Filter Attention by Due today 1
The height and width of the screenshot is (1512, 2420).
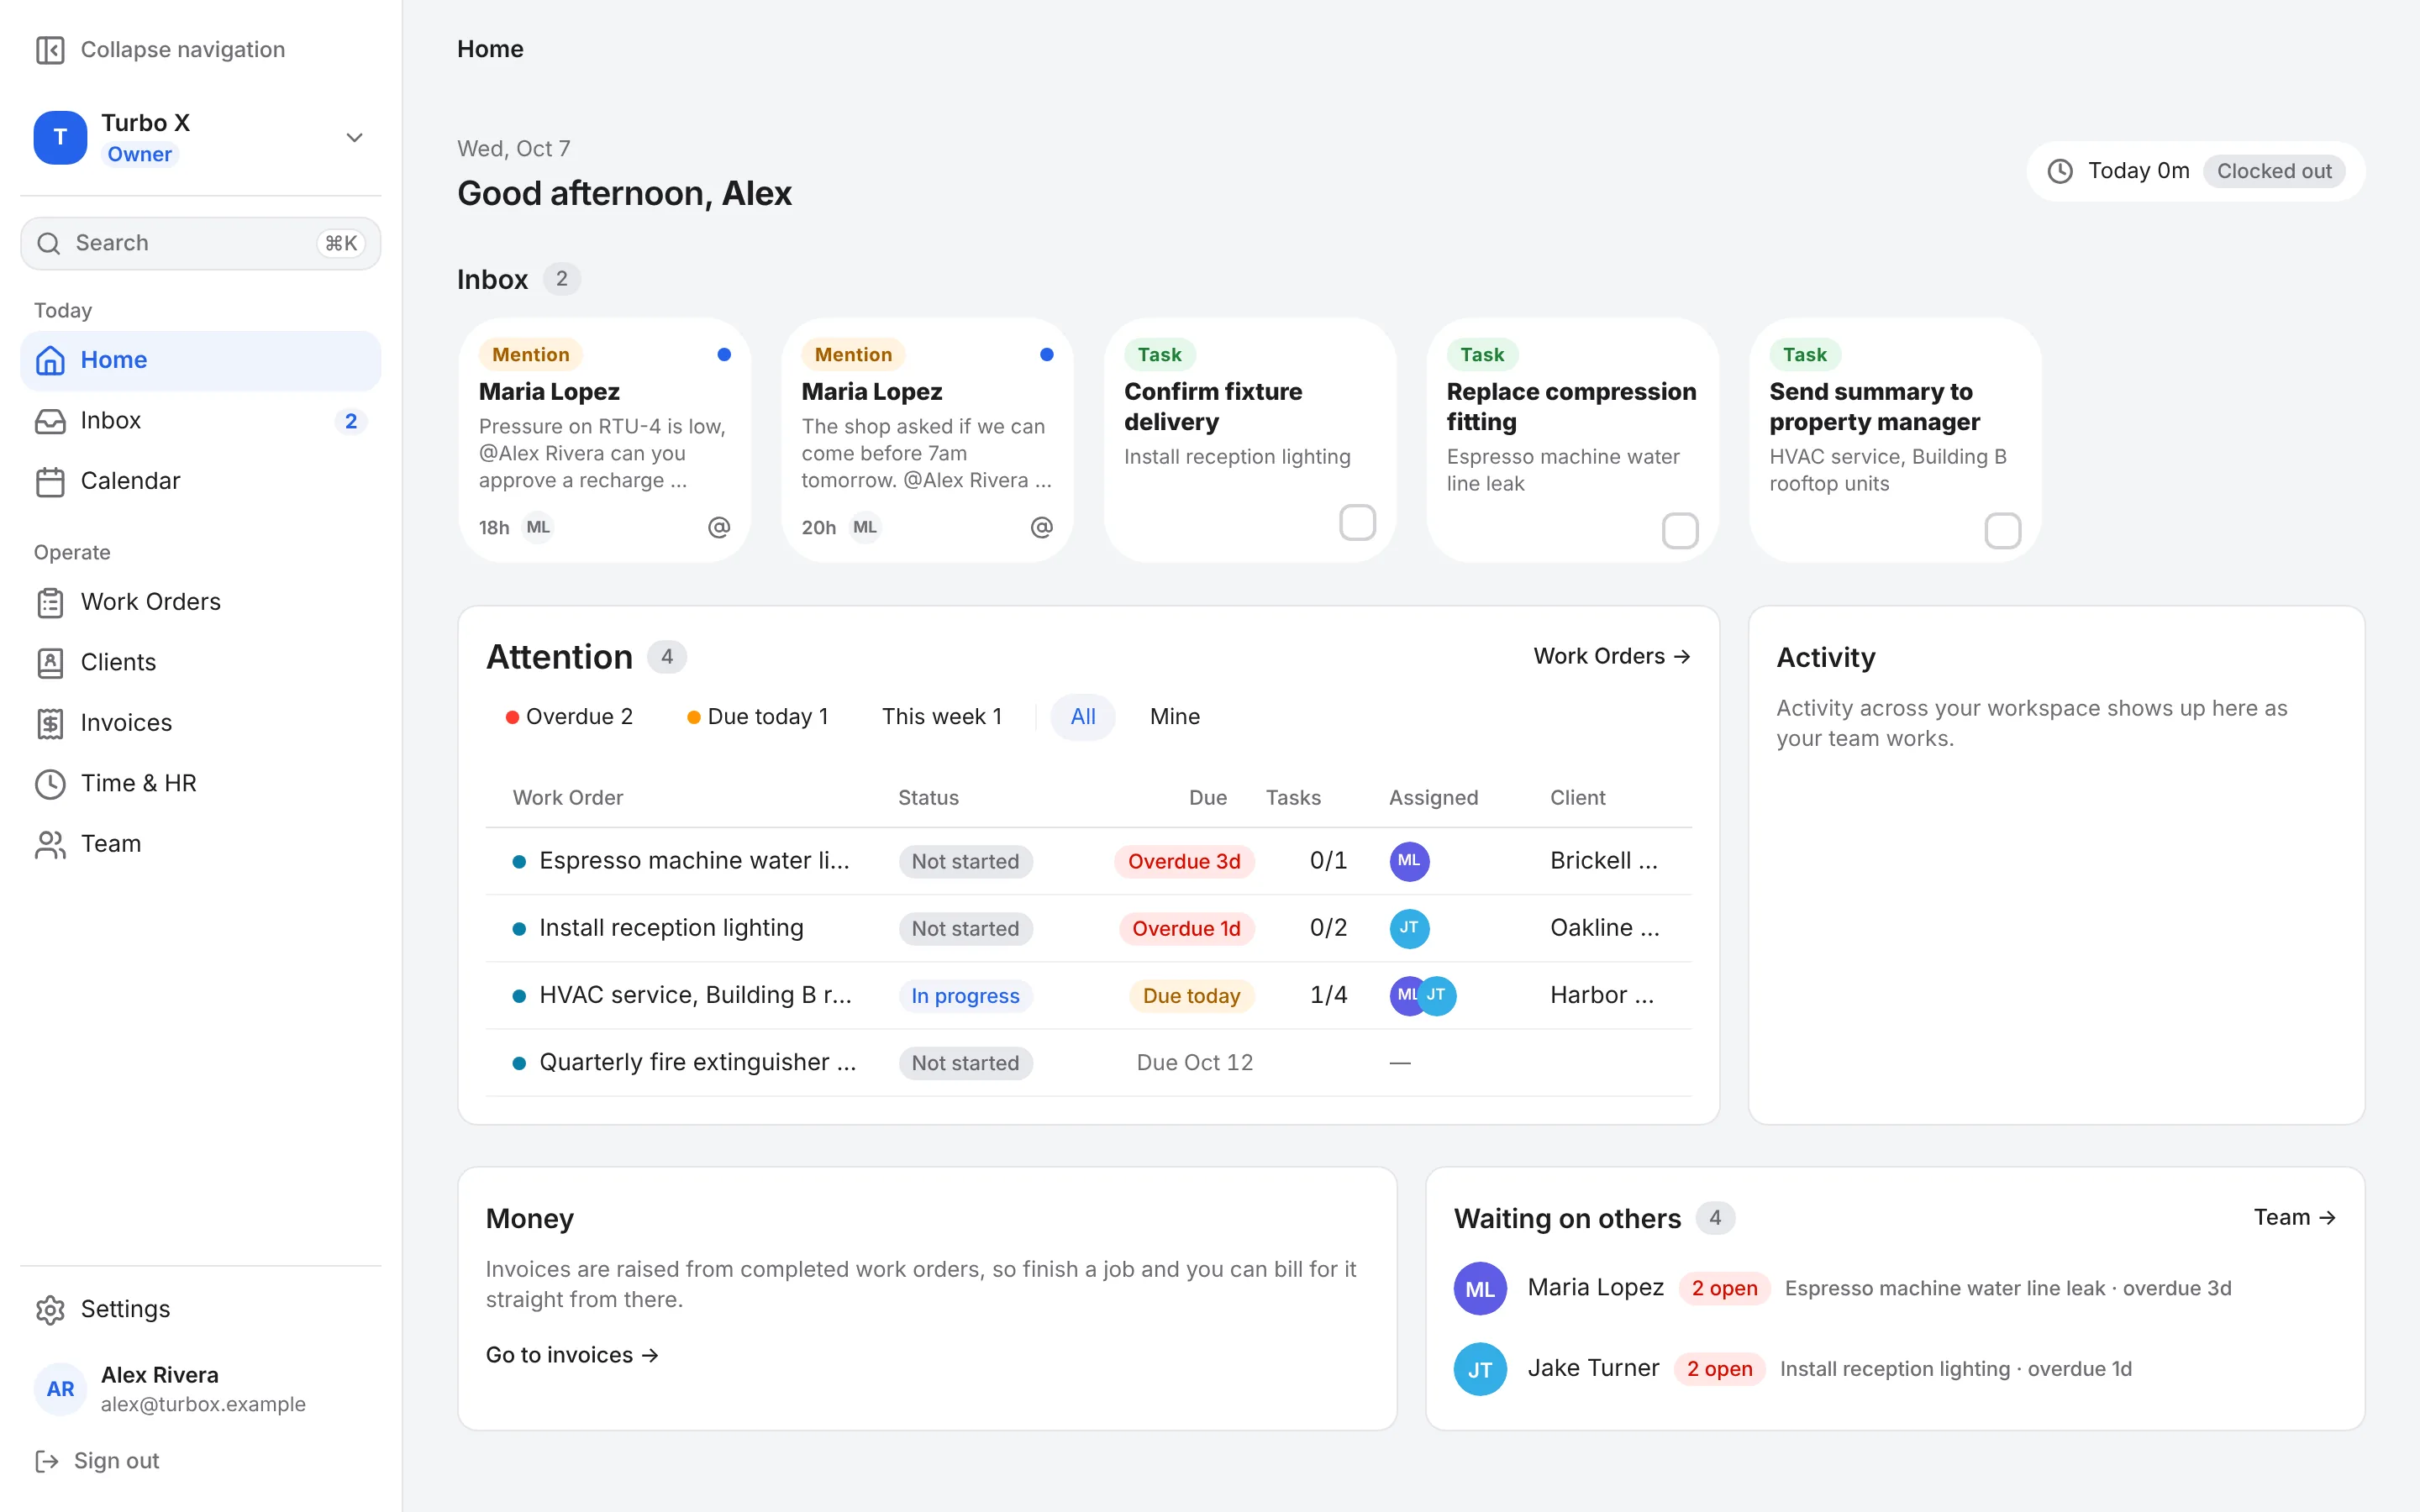click(x=758, y=717)
